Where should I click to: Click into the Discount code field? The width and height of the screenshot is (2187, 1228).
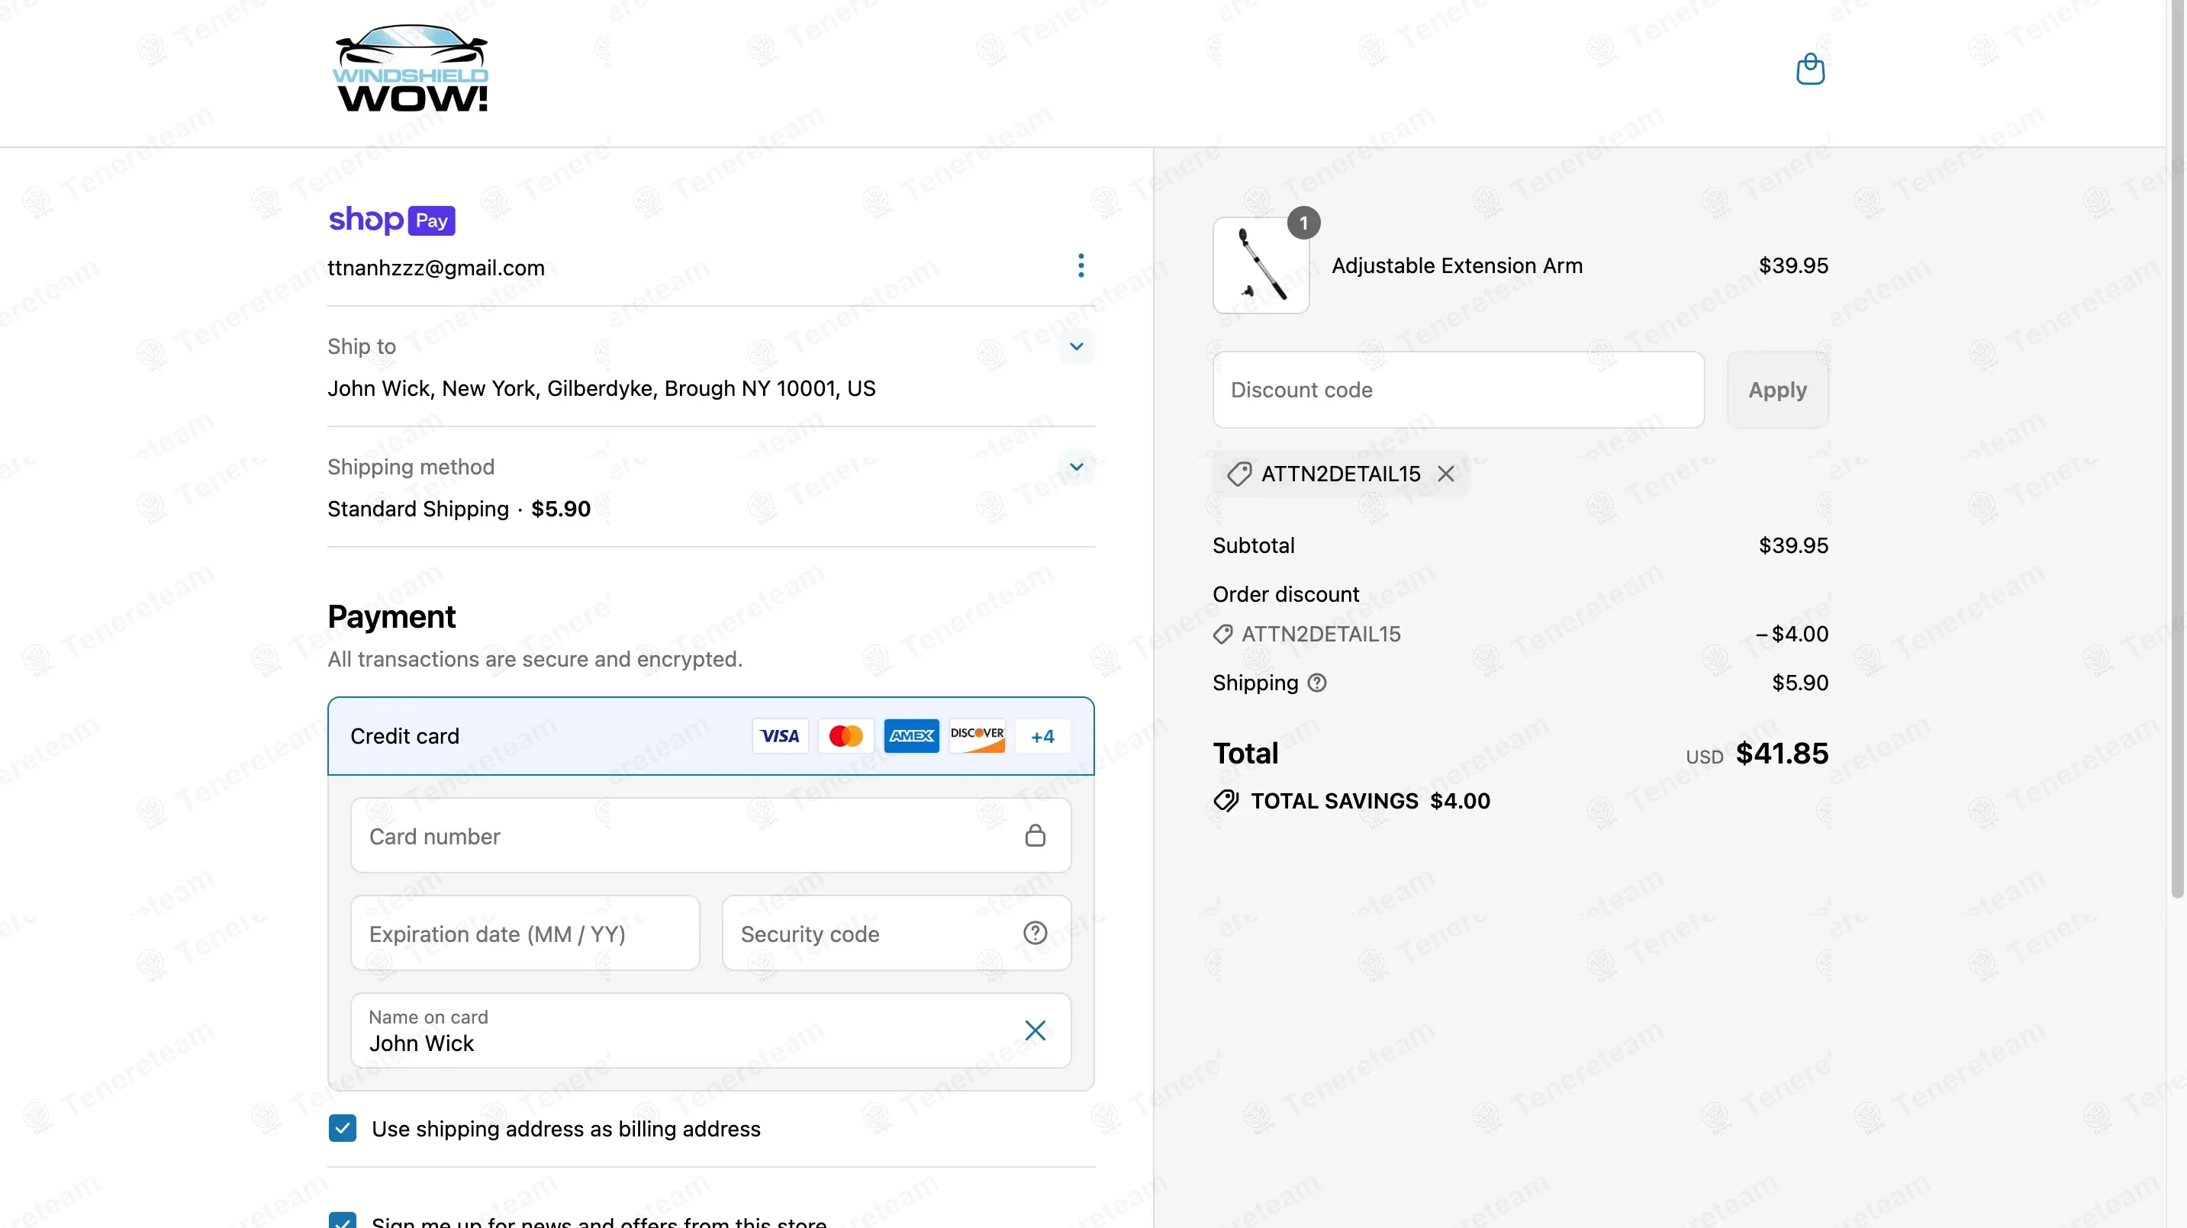[1457, 391]
